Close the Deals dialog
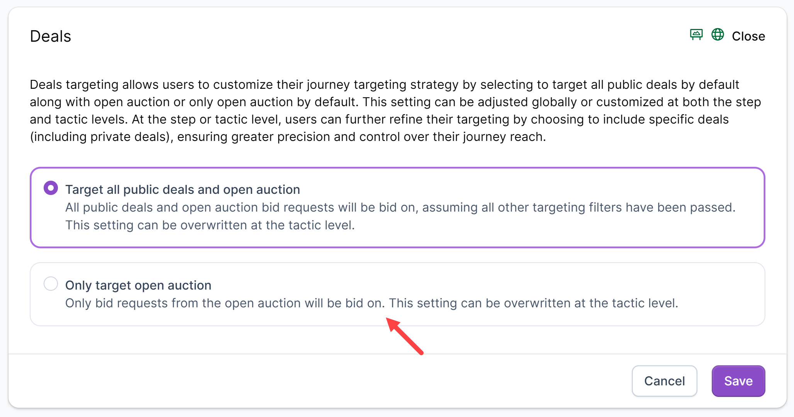This screenshot has width=794, height=417. point(748,36)
